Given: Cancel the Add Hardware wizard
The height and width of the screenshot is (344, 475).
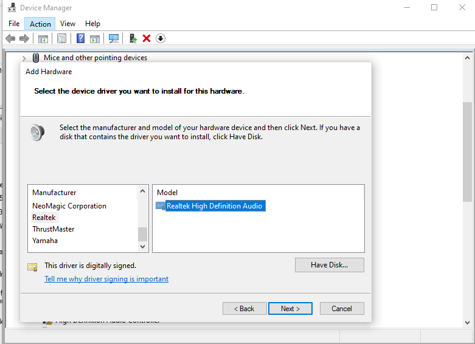Looking at the screenshot, I should [x=342, y=309].
